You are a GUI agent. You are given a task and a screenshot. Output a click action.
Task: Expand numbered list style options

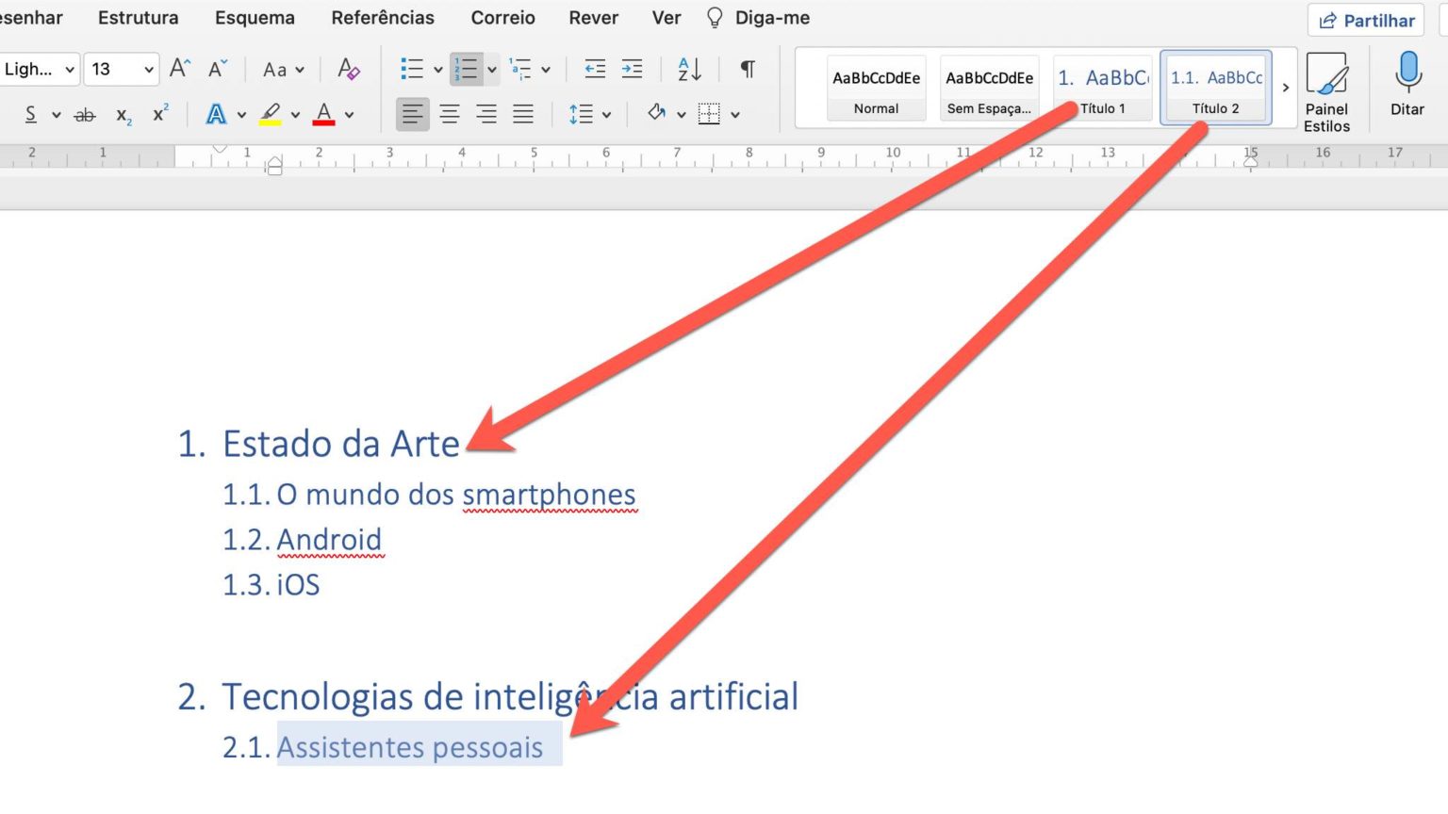[x=491, y=70]
